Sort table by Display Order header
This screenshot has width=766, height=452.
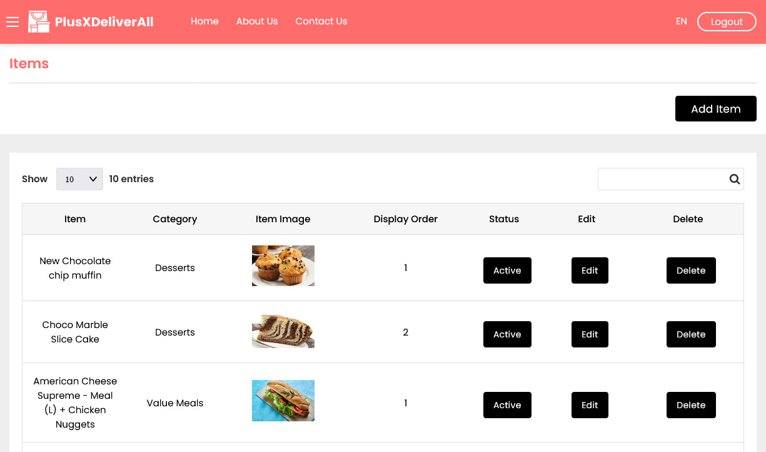point(406,219)
